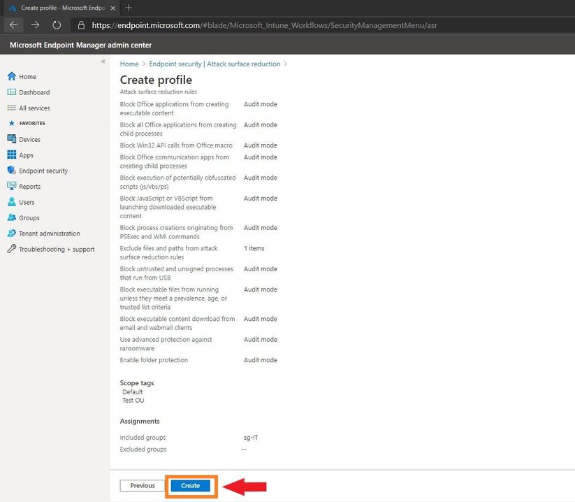Click the Users person icon
The width and height of the screenshot is (575, 502).
[x=12, y=202]
